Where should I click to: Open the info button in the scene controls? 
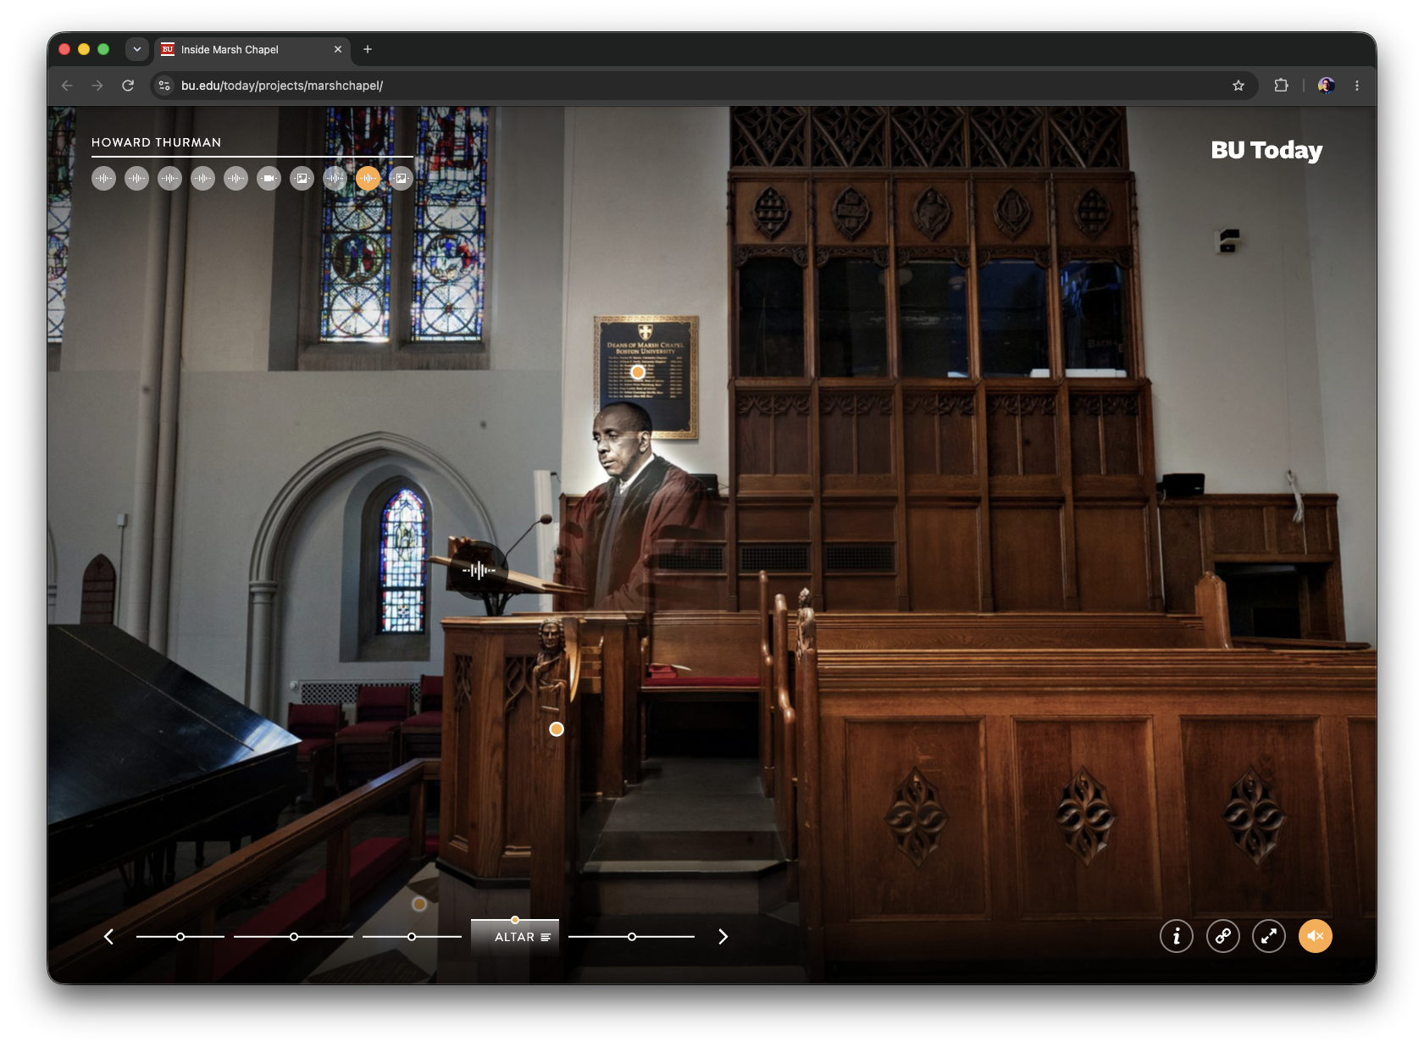1177,936
